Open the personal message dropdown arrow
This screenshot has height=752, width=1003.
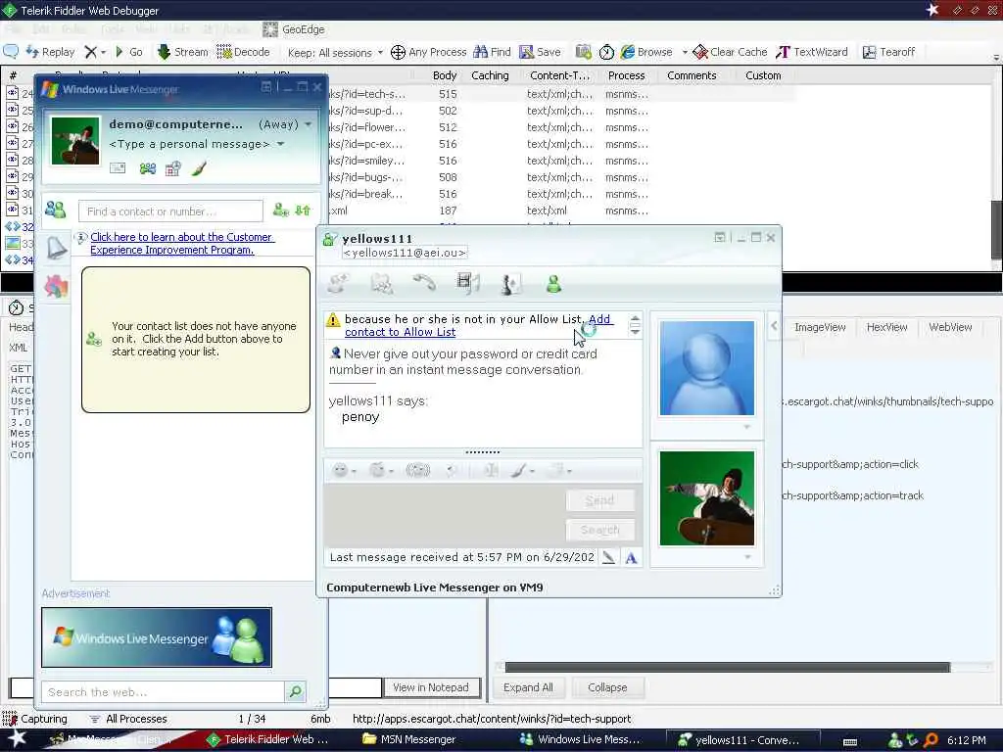(x=280, y=144)
